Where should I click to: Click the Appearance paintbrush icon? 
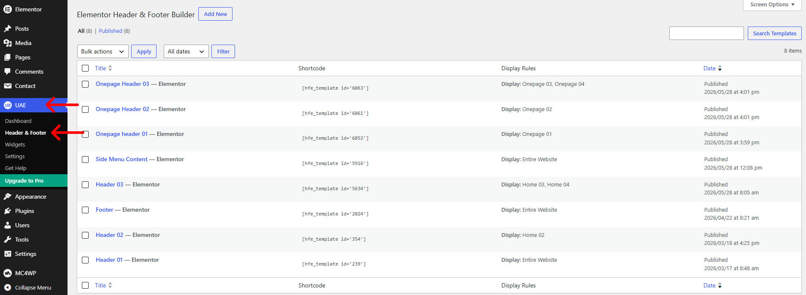point(8,197)
